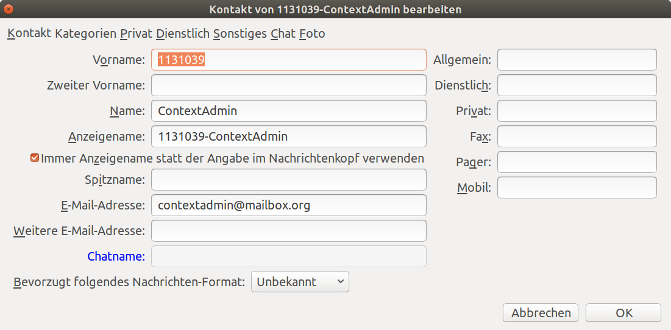Focus the Zweiter Vorname field
The width and height of the screenshot is (671, 330).
(288, 85)
